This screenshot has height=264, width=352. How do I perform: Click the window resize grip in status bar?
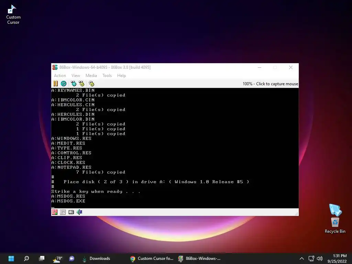click(296, 214)
